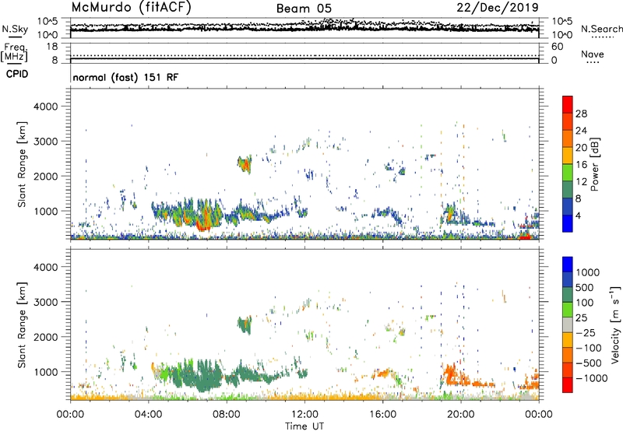Click the 08:00 time tick label

(227, 415)
